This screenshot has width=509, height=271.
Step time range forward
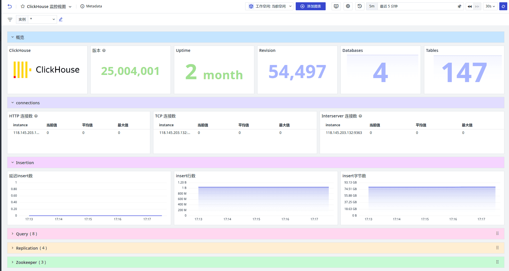coord(477,6)
